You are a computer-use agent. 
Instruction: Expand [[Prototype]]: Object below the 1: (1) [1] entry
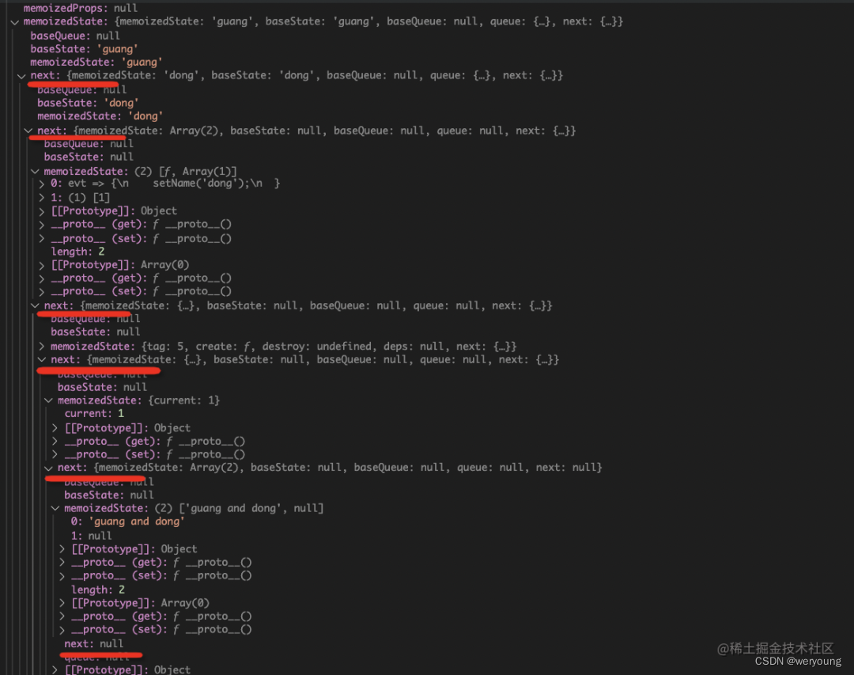pos(42,211)
